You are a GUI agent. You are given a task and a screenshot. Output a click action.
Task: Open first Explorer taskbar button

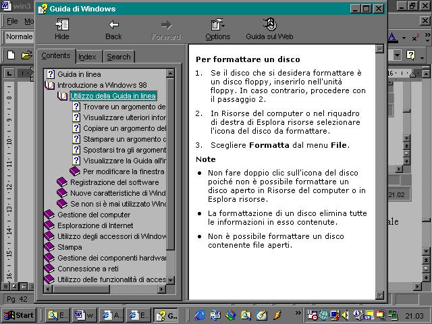click(57, 315)
